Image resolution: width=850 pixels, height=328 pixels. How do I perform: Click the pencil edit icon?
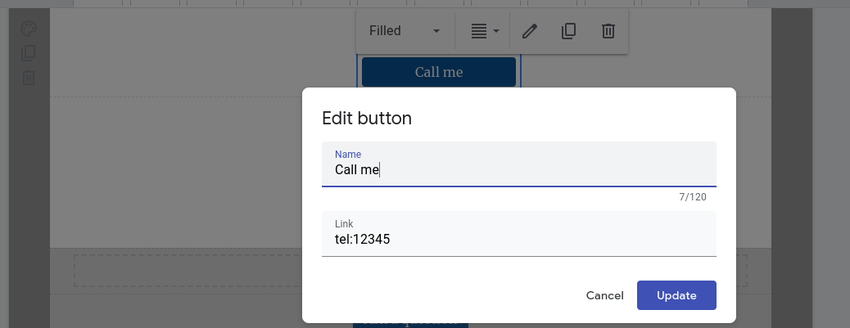pos(530,31)
